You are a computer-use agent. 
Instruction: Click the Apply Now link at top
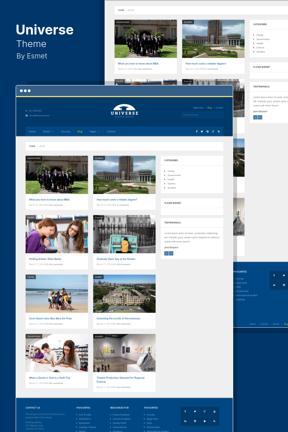[198, 108]
